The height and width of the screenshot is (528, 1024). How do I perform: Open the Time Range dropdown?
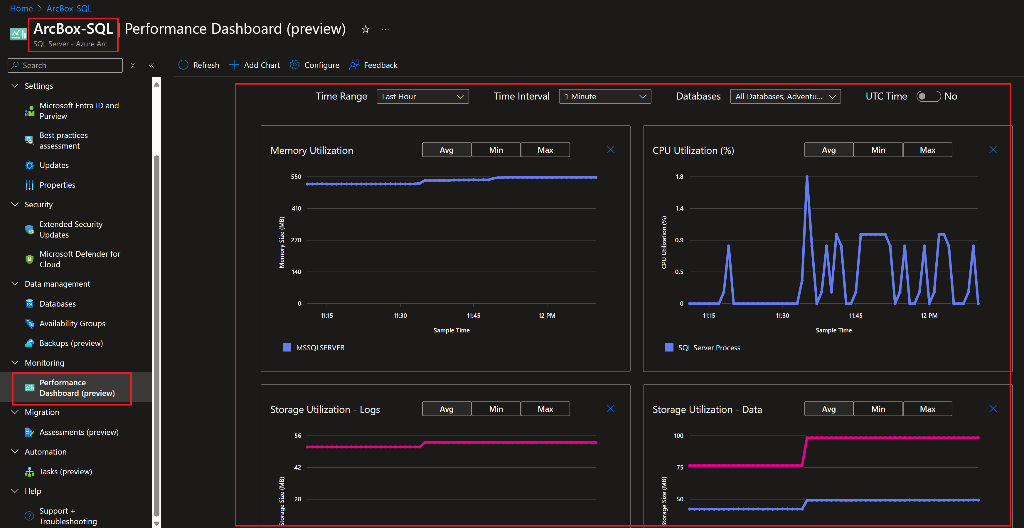[422, 97]
